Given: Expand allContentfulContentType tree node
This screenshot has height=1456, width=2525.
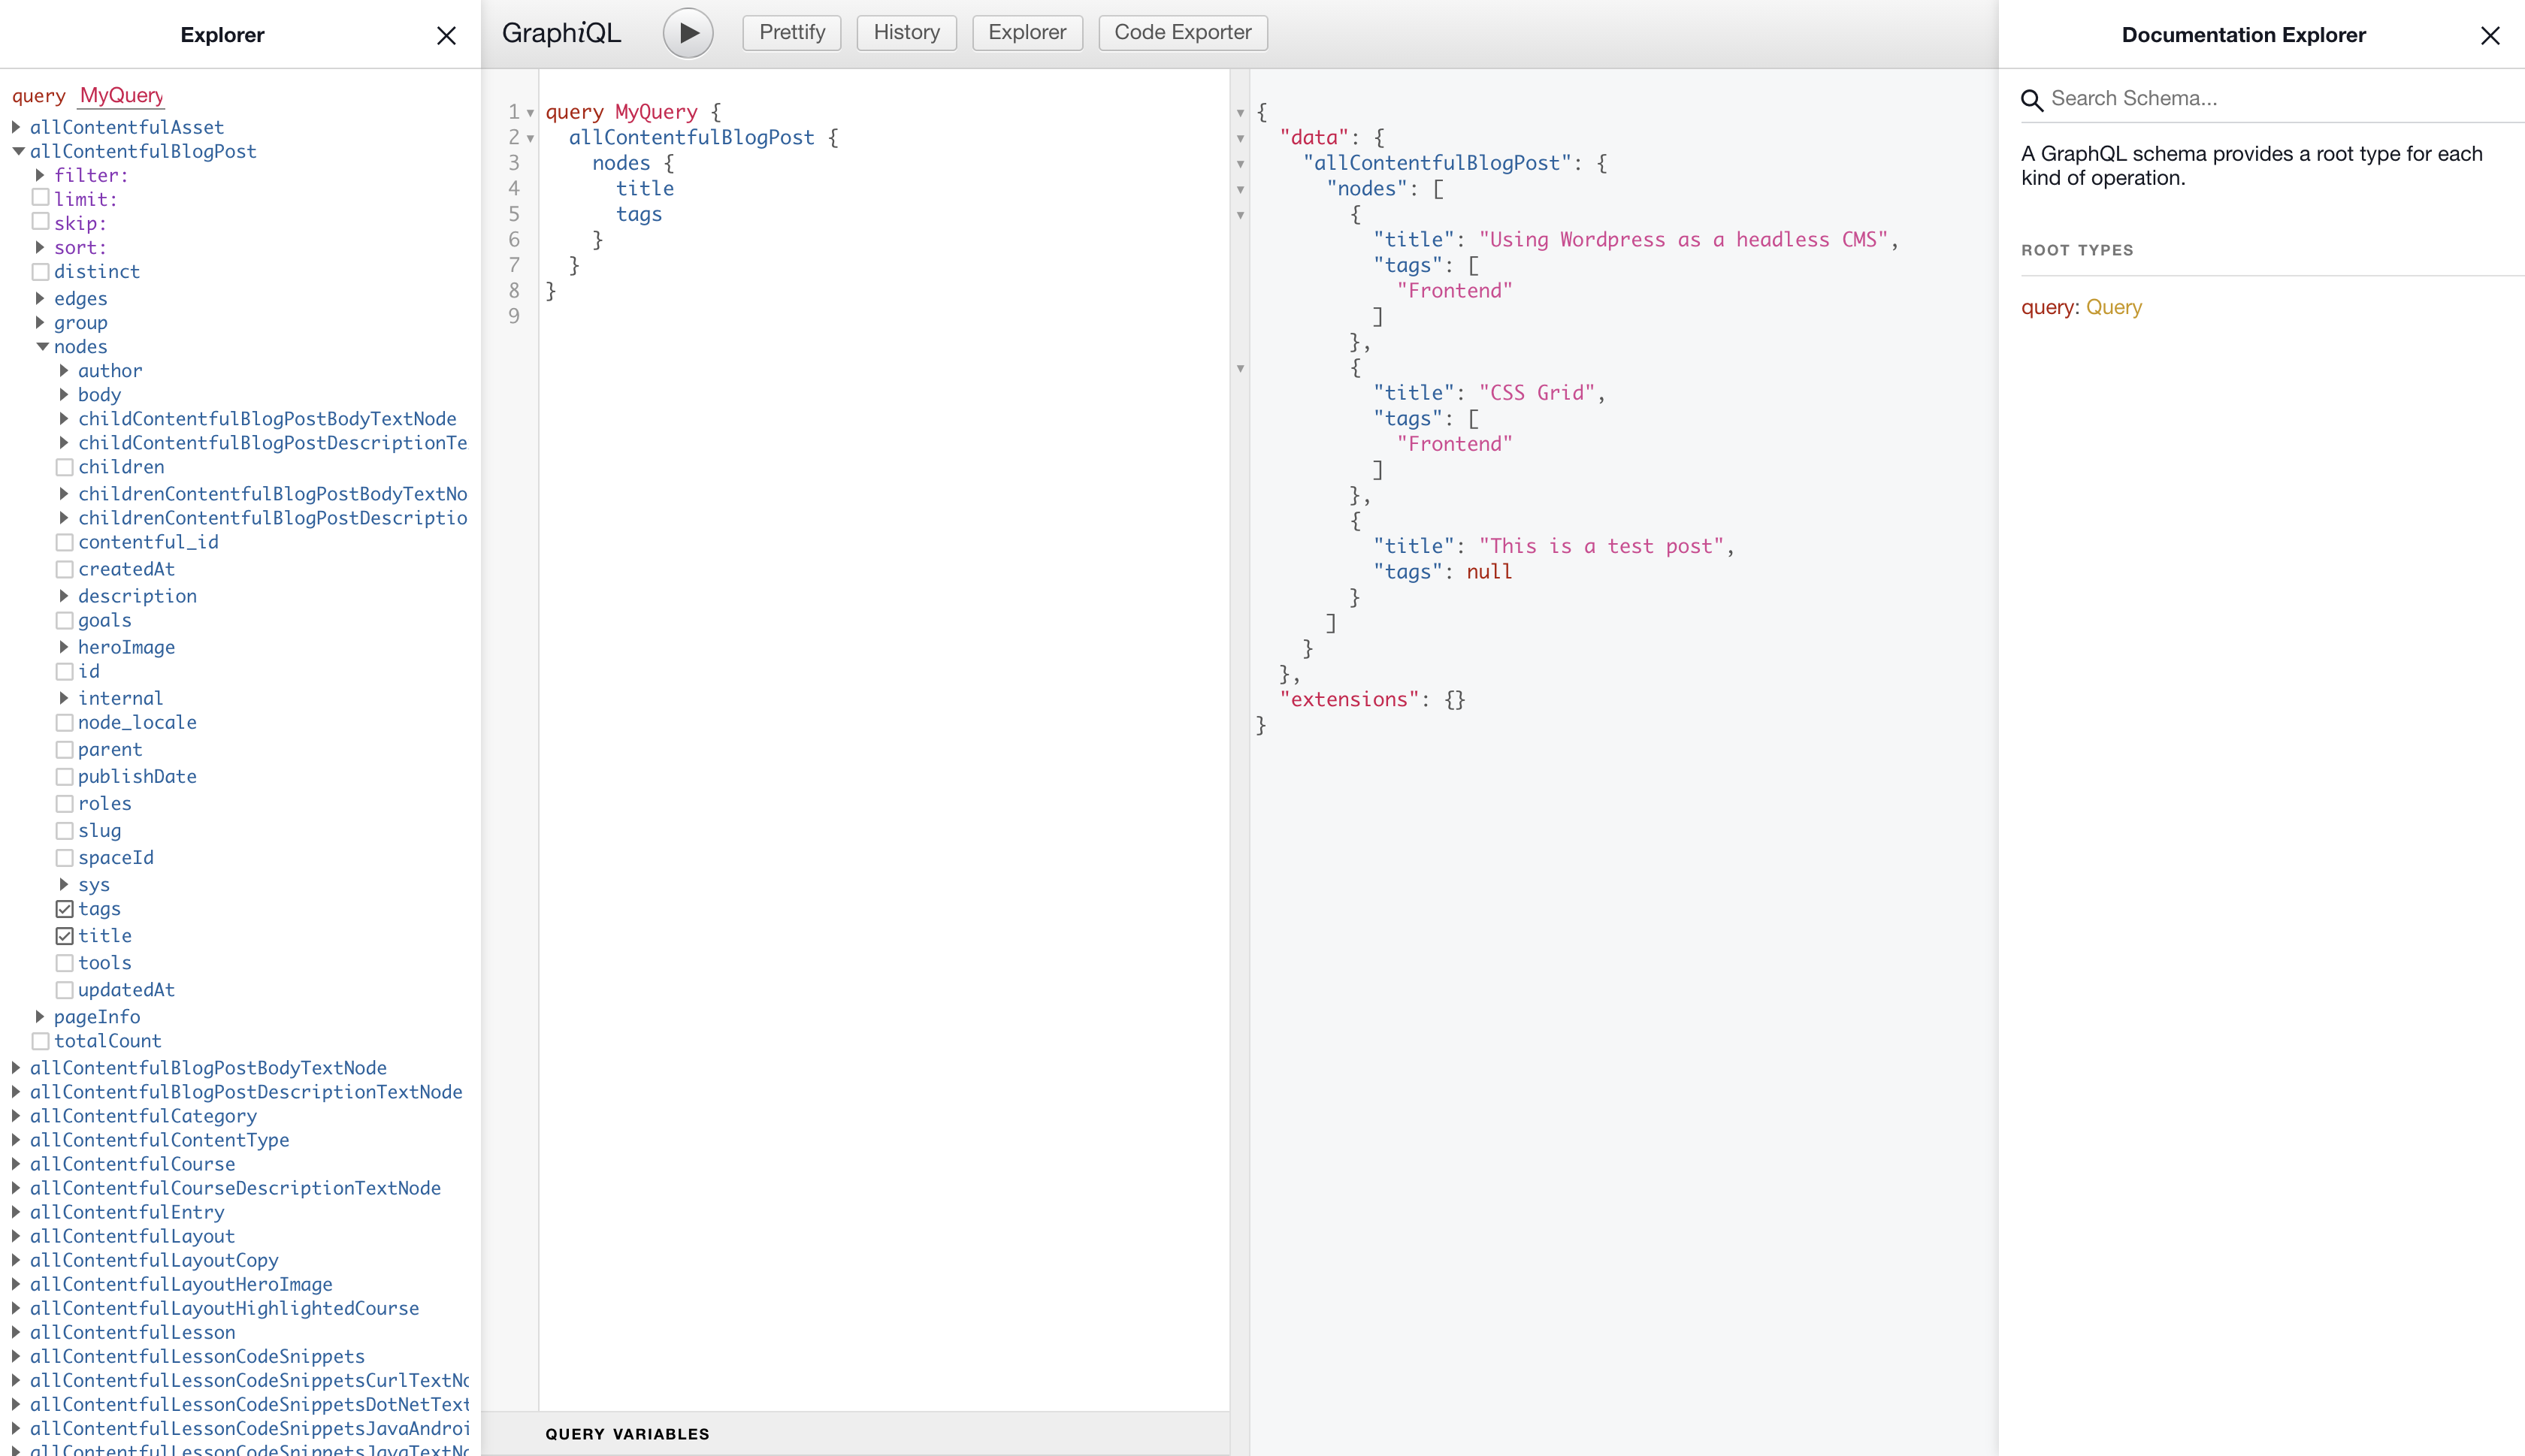Looking at the screenshot, I should point(17,1140).
